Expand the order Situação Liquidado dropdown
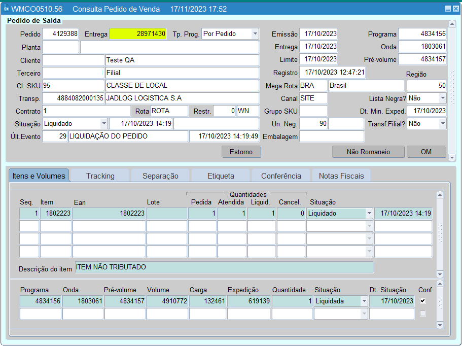 (x=103, y=123)
